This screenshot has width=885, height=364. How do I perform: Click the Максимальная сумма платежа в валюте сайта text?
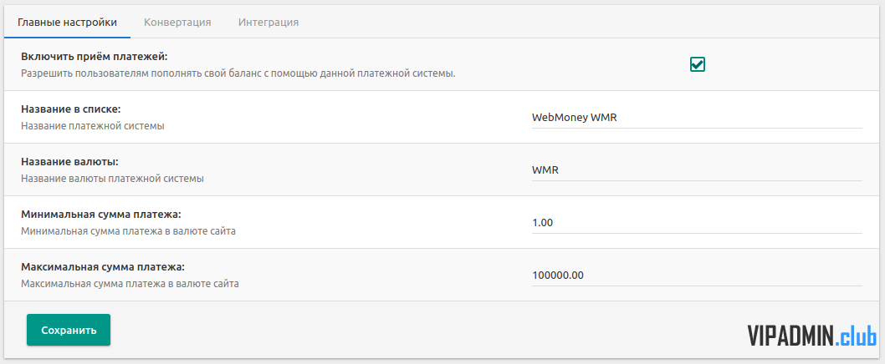130,284
